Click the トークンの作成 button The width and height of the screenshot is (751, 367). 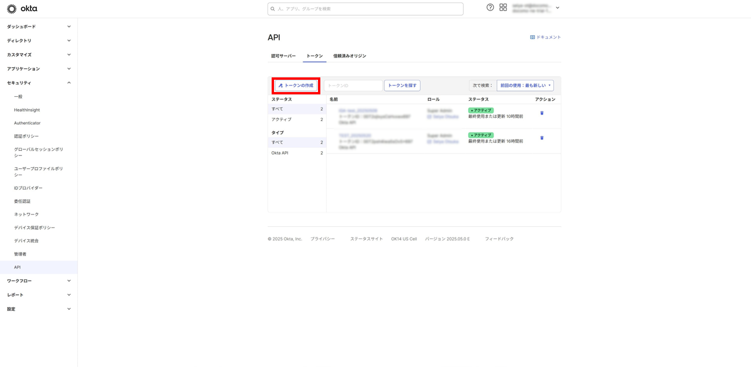click(296, 86)
